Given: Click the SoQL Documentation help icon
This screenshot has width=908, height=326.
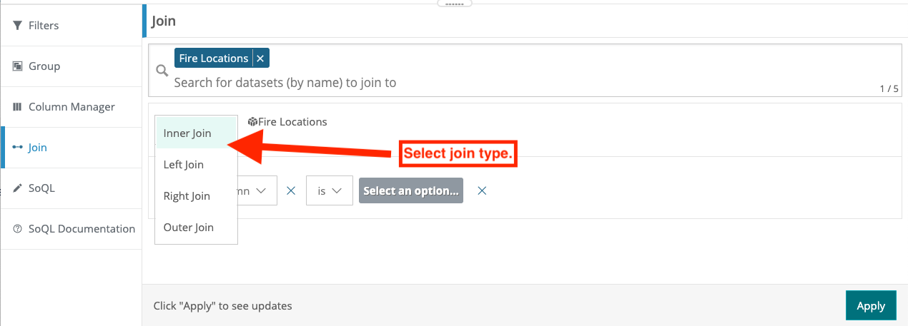Looking at the screenshot, I should point(18,229).
